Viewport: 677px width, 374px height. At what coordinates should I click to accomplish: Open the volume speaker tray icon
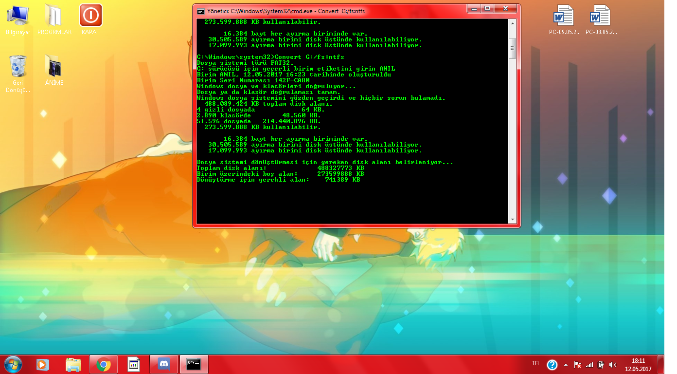[612, 364]
